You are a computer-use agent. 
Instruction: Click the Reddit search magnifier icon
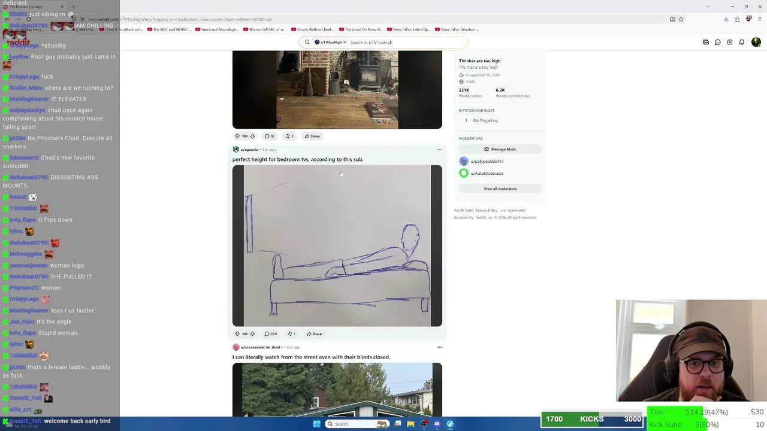[307, 43]
